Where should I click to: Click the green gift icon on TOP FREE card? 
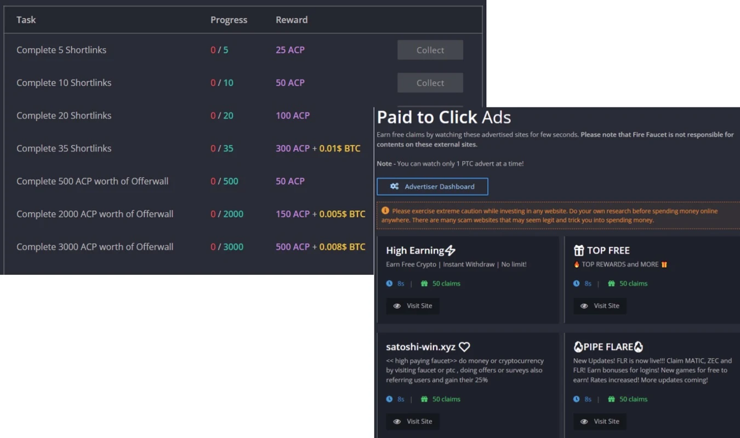pos(611,284)
